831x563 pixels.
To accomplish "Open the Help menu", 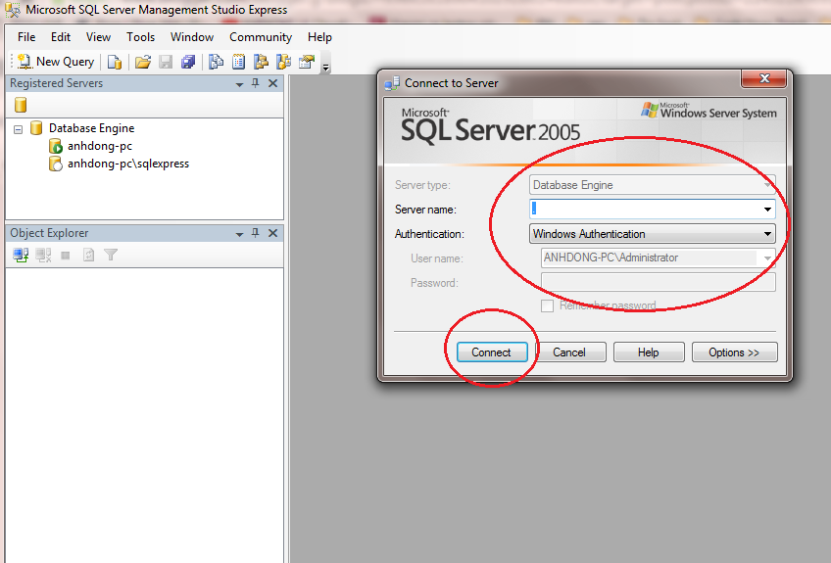I will click(319, 37).
